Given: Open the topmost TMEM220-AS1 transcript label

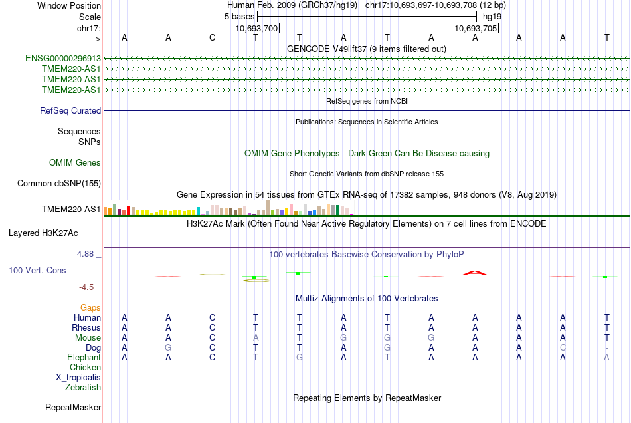Looking at the screenshot, I should [x=71, y=69].
